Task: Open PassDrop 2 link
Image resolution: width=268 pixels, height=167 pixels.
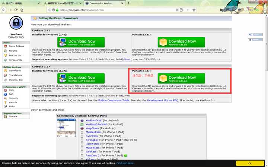Action: coord(93,155)
